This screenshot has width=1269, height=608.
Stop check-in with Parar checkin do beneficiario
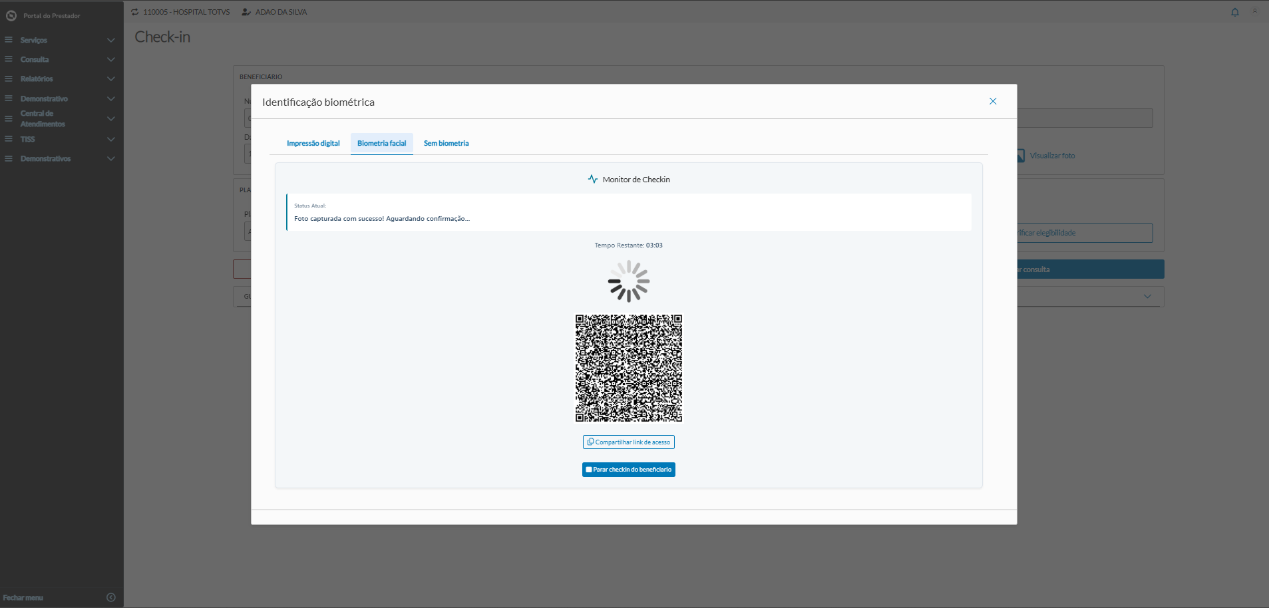[629, 470]
